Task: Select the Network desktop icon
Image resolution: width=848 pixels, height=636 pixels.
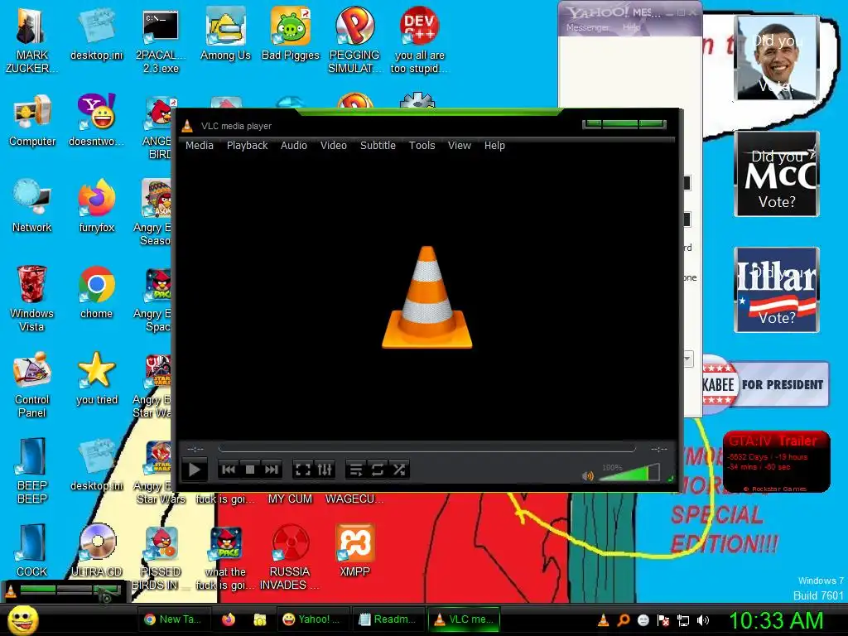Action: point(32,206)
